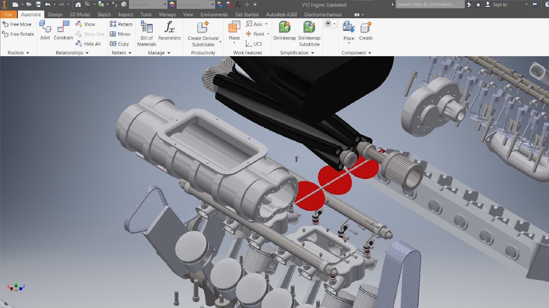Click Create Derived Substitutes
Viewport: 549px width, 308px height.
click(203, 34)
